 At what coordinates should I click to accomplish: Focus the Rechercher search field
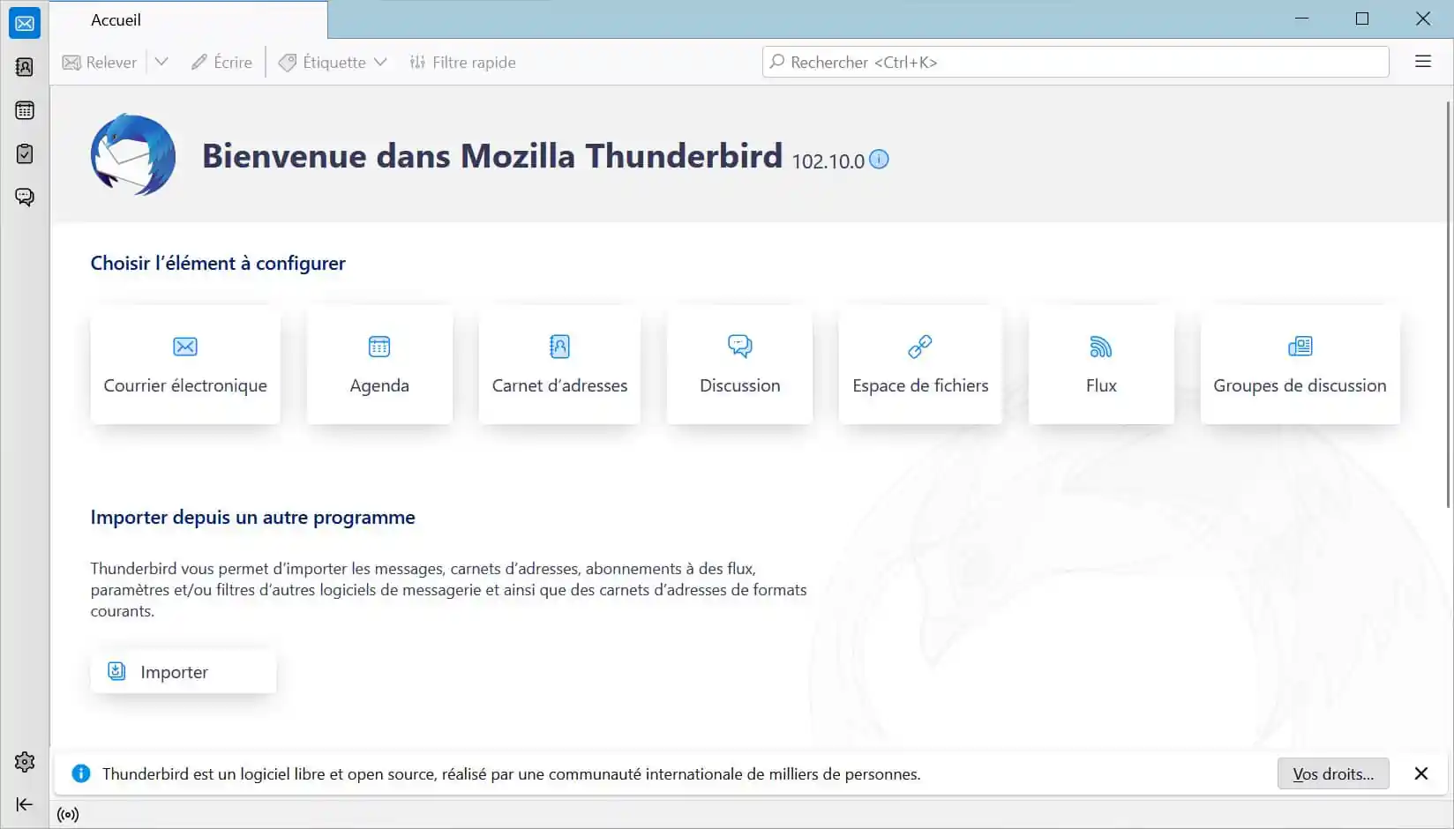(x=1076, y=62)
